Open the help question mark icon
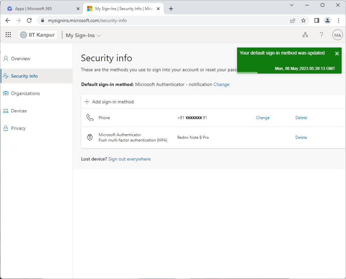346x279 pixels. point(321,35)
